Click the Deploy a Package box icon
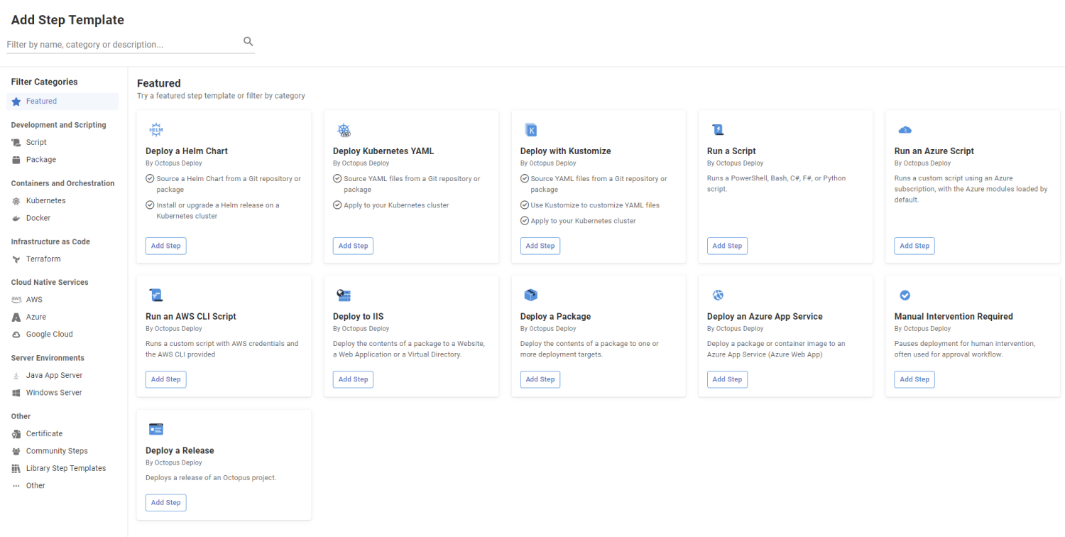The image size is (1065, 537). click(530, 295)
